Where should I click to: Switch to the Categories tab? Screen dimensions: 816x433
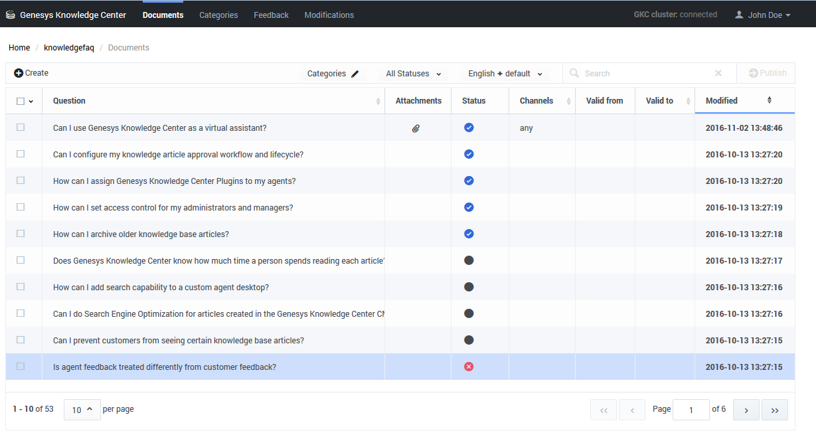(x=218, y=15)
